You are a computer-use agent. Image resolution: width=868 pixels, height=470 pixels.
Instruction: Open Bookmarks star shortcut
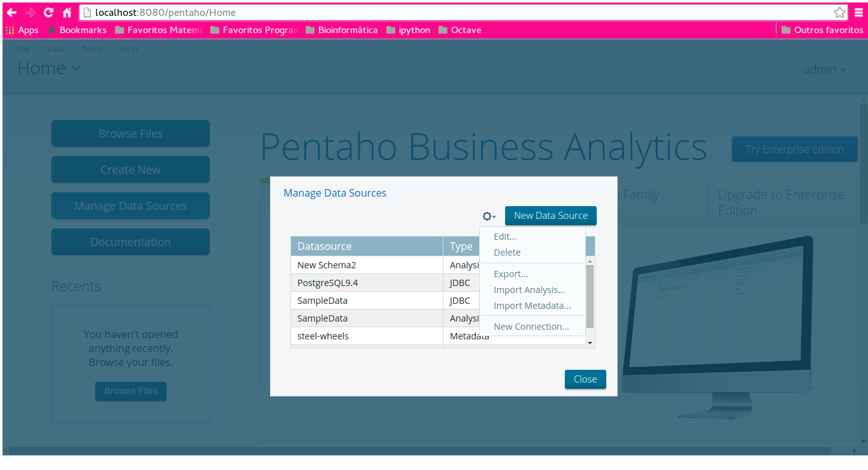click(x=77, y=30)
